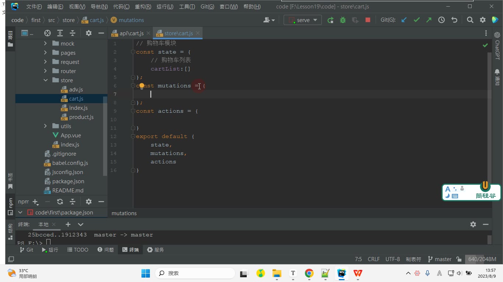The width and height of the screenshot is (503, 282).
Task: Toggle the npm tool window tab
Action: (10, 206)
